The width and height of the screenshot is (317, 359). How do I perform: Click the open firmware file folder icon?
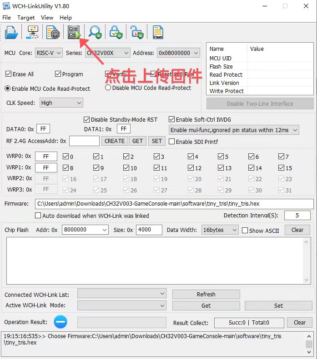tap(11, 32)
